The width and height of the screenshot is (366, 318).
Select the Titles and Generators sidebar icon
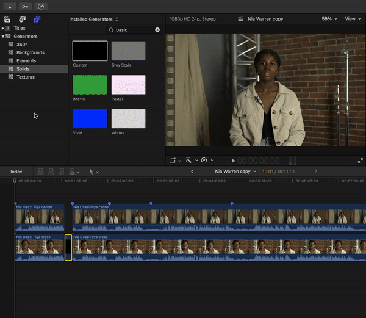point(37,19)
